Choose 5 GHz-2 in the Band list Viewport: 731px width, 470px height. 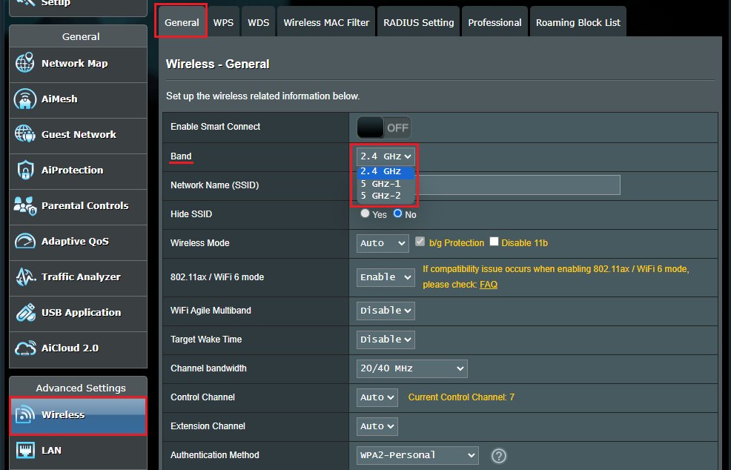(x=386, y=196)
